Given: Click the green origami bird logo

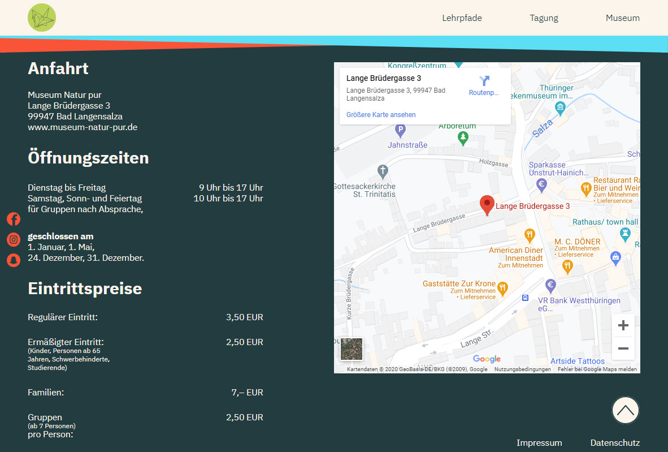Looking at the screenshot, I should 41,18.
